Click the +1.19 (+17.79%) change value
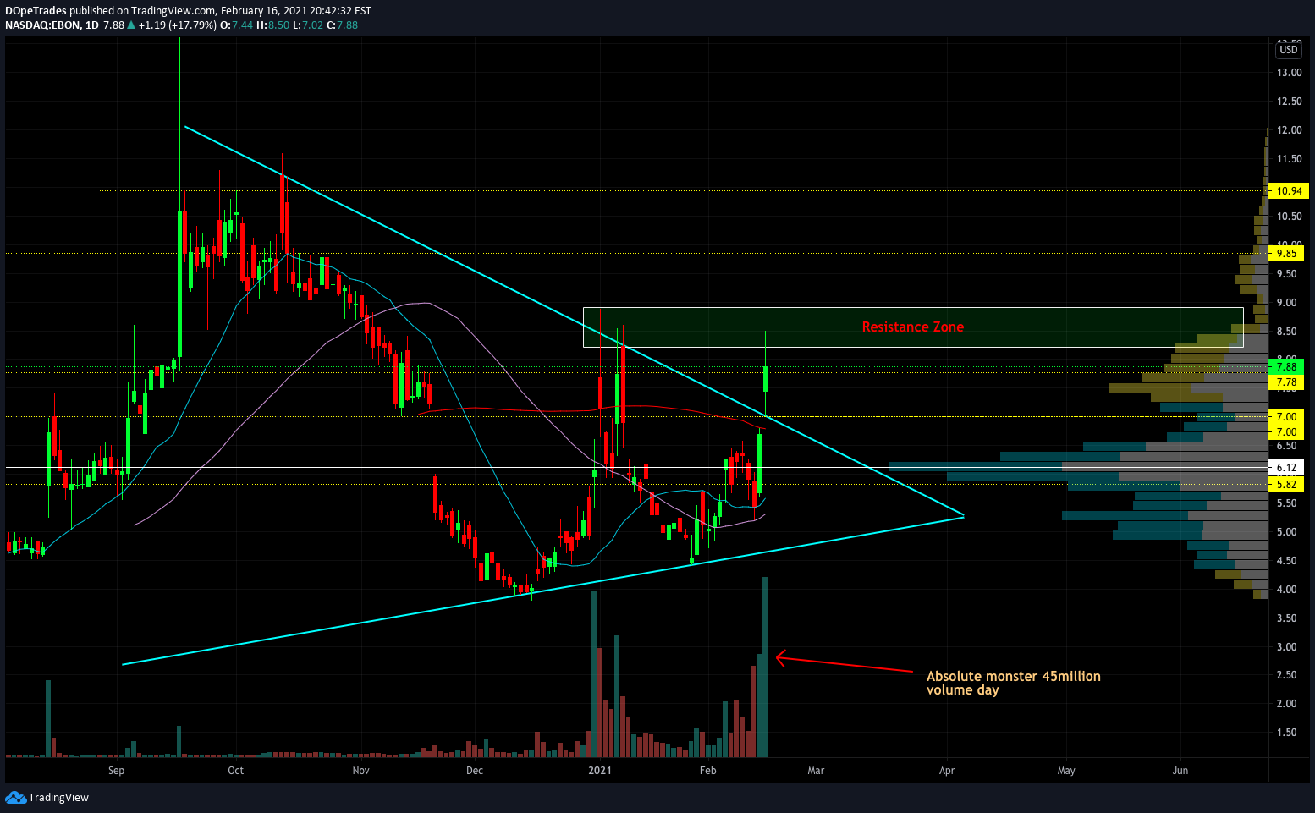1315x813 pixels. (x=177, y=25)
